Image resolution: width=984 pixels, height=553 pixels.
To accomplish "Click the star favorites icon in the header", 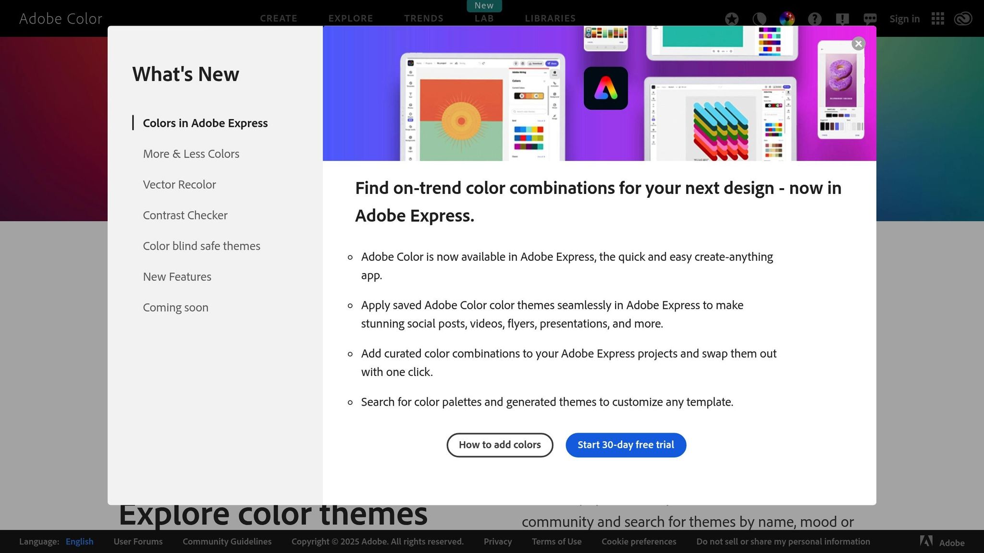I will [x=731, y=19].
